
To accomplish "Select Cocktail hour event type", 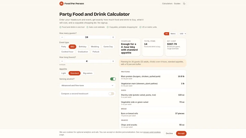I will (67, 52).
